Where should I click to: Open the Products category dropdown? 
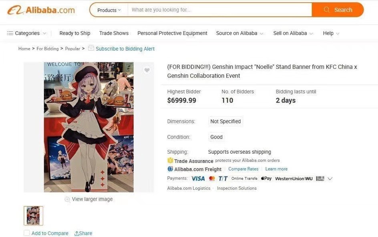click(108, 10)
